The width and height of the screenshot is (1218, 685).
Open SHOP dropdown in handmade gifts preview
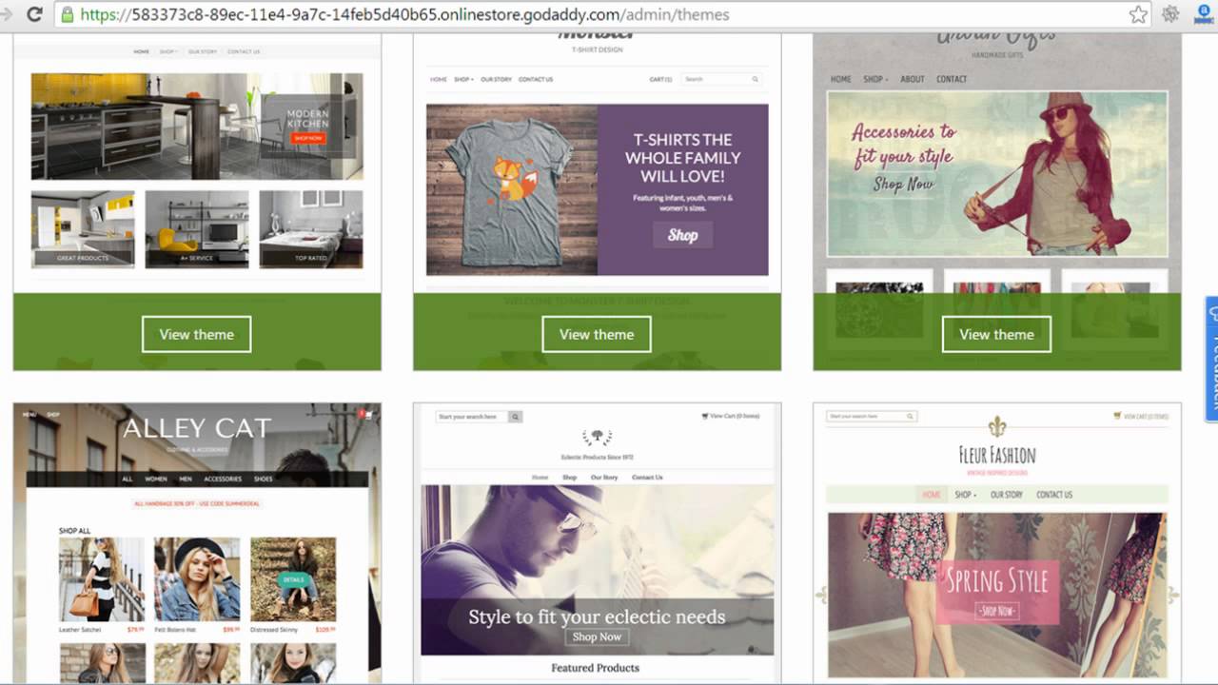coord(875,79)
